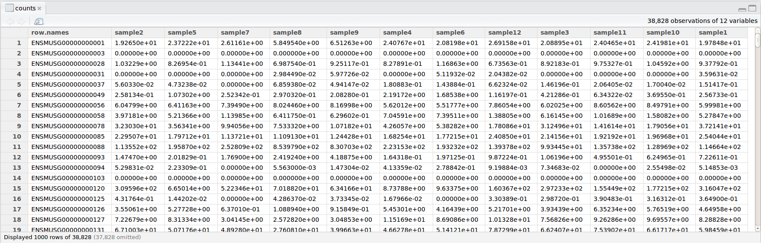Select cell ENSMUSG00000000001 in row 1

(x=68, y=43)
